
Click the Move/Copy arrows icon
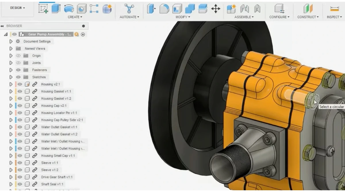[x=215, y=9]
